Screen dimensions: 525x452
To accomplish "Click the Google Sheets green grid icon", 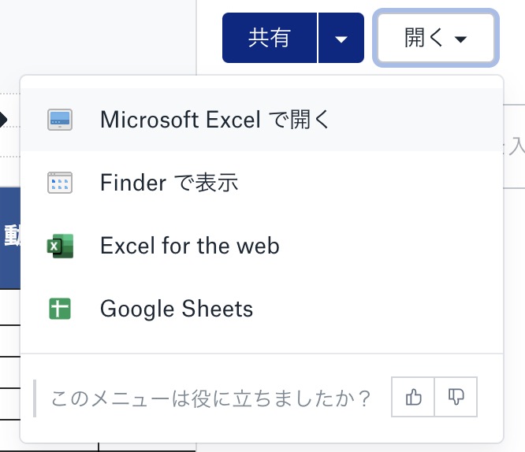I will pos(60,309).
